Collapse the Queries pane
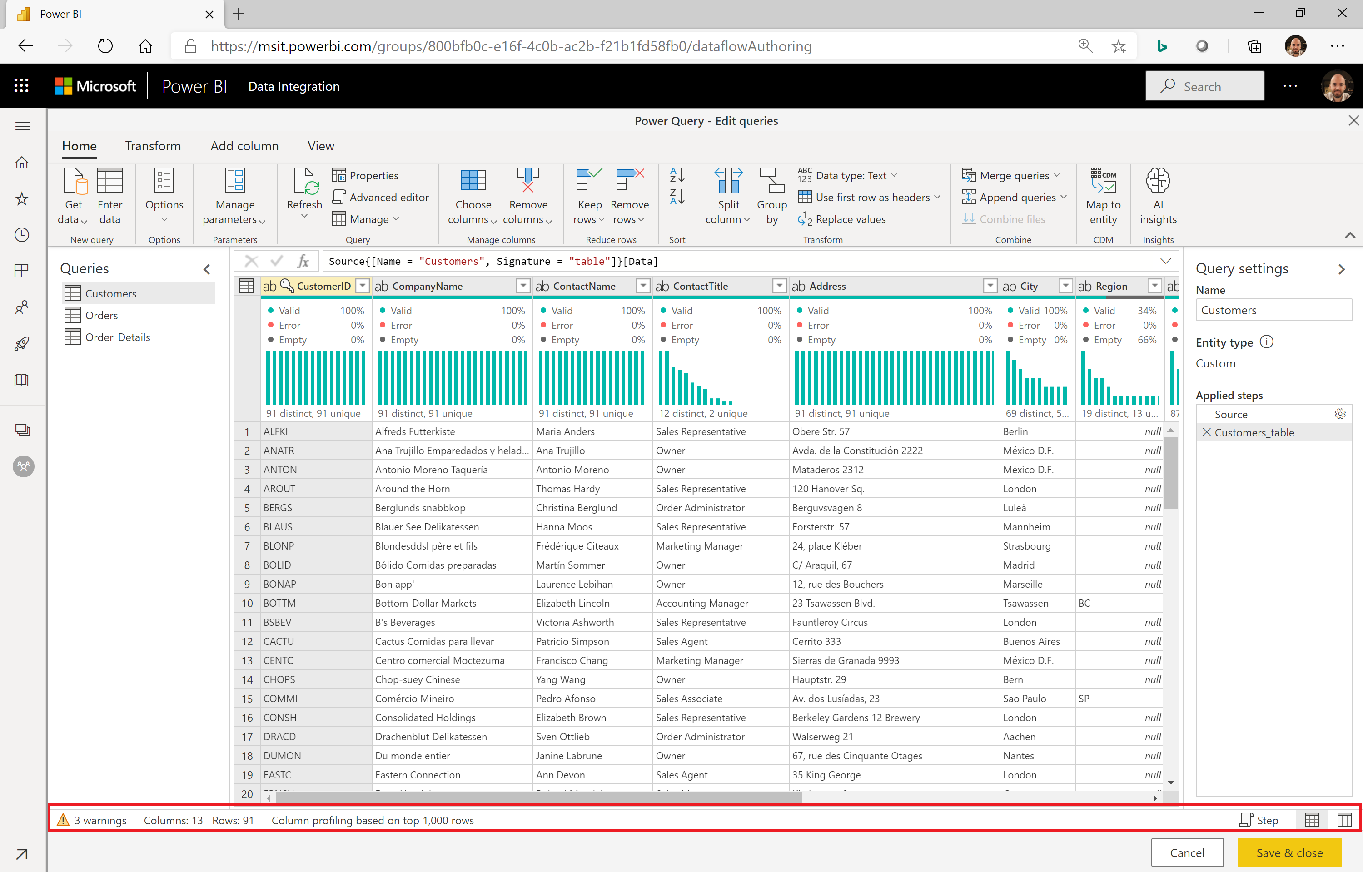 [207, 269]
